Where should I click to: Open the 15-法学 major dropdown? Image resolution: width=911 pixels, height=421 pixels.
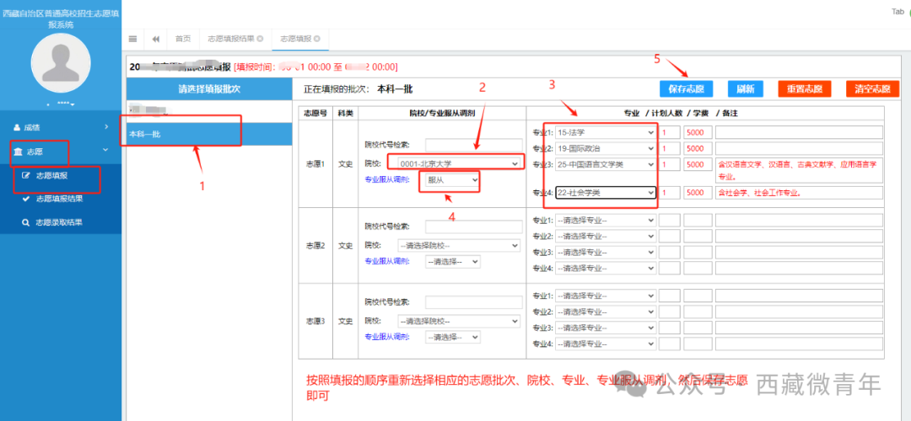pyautogui.click(x=606, y=132)
